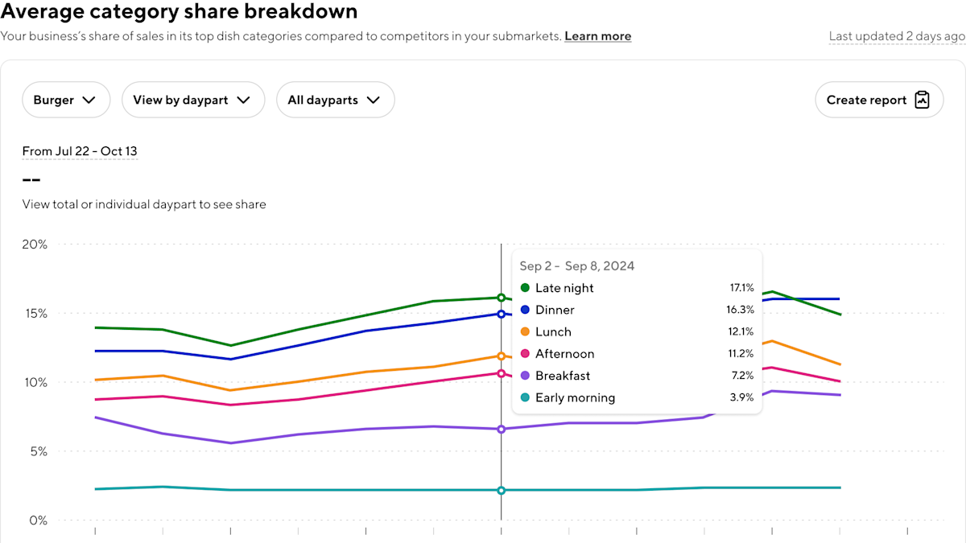Open the Learn more link
Image resolution: width=966 pixels, height=543 pixels.
pyautogui.click(x=597, y=36)
